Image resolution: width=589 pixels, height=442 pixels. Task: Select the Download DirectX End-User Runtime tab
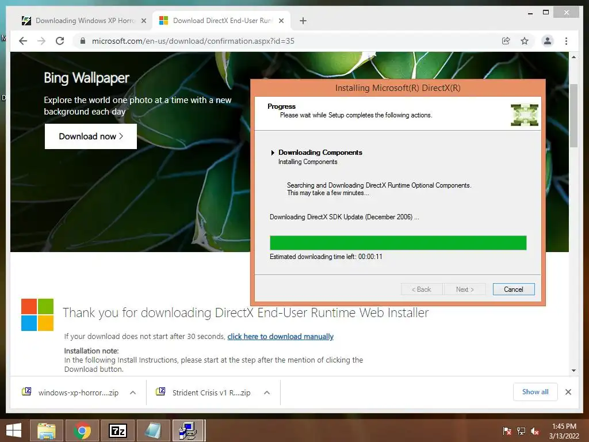[x=221, y=21]
